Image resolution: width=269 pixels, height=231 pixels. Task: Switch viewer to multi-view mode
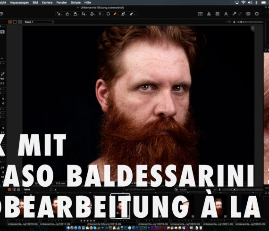10,22
